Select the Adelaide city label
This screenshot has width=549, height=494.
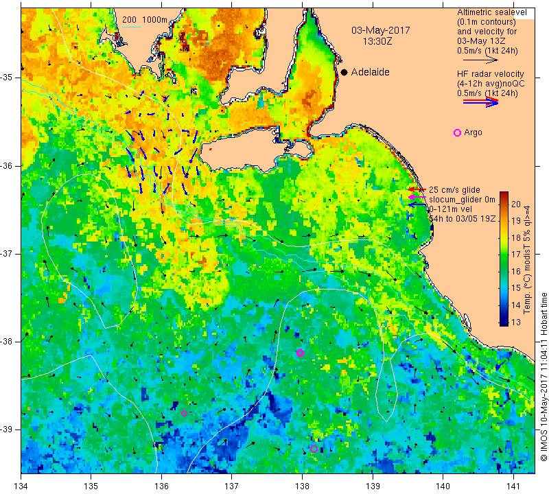(370, 72)
